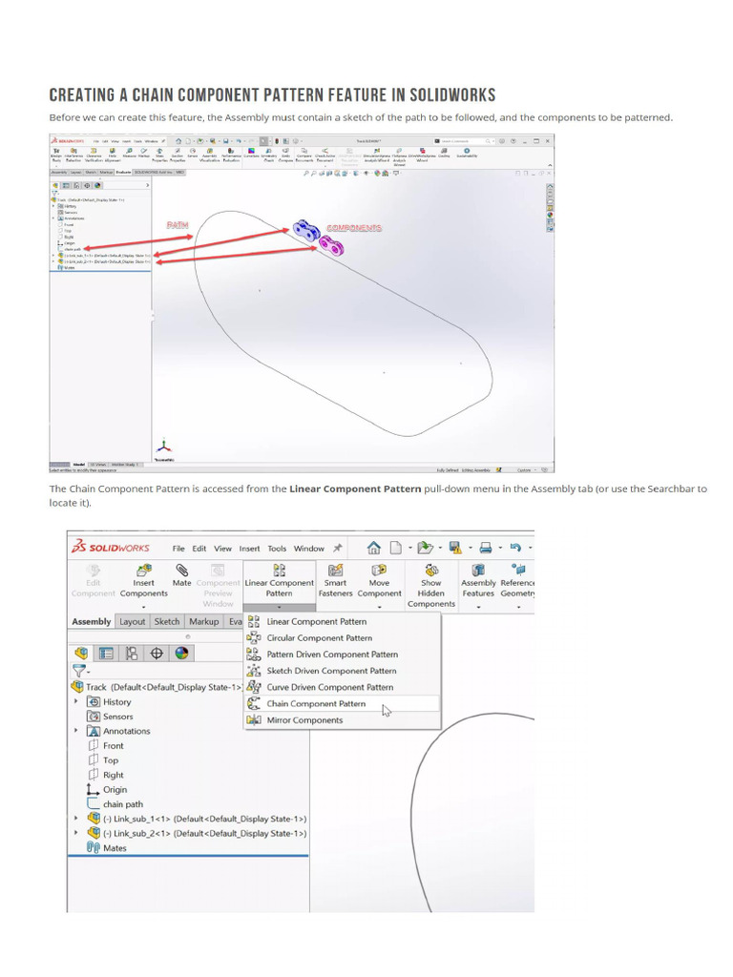Open the File menu in the enlarged SolidWorks view

pos(178,549)
